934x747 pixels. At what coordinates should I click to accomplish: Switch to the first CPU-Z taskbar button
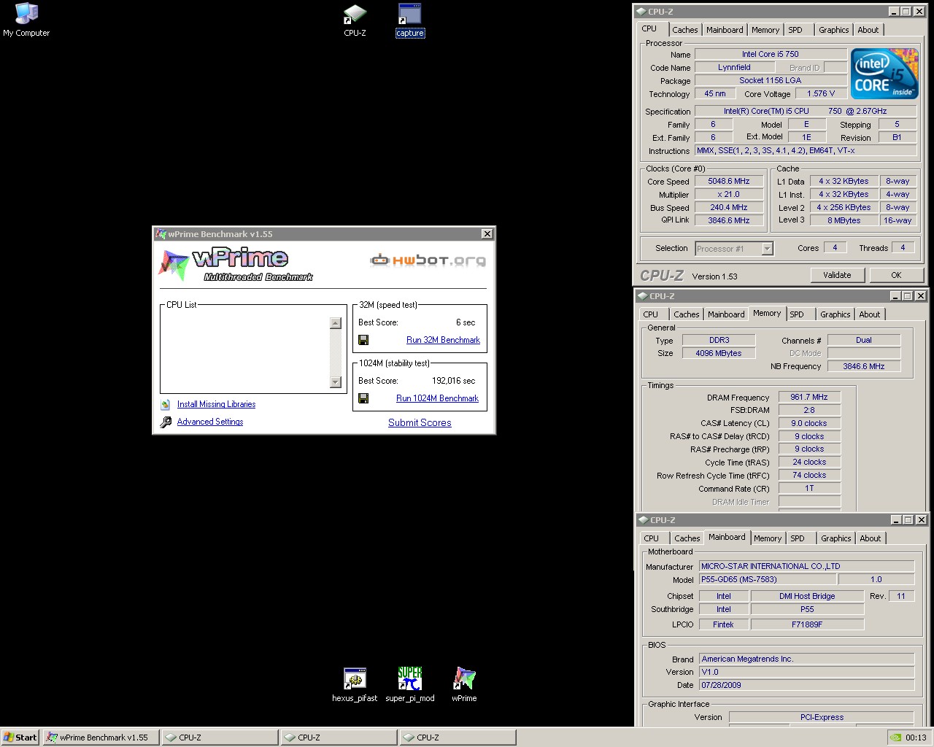click(x=219, y=738)
